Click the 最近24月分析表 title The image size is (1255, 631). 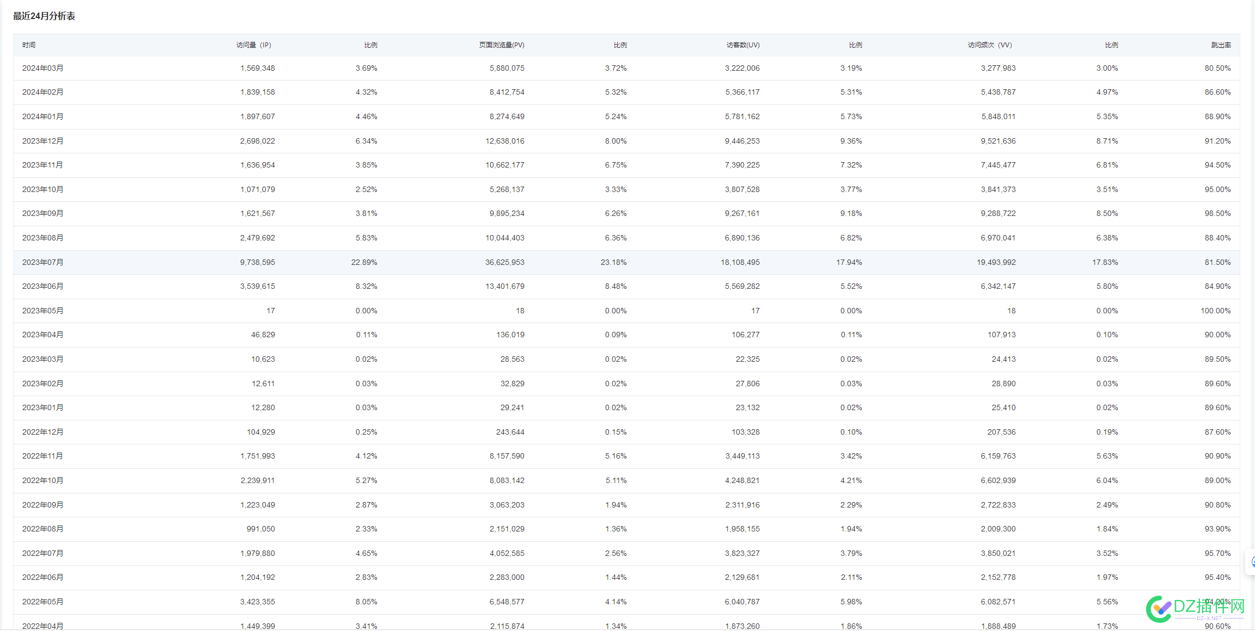click(x=44, y=16)
